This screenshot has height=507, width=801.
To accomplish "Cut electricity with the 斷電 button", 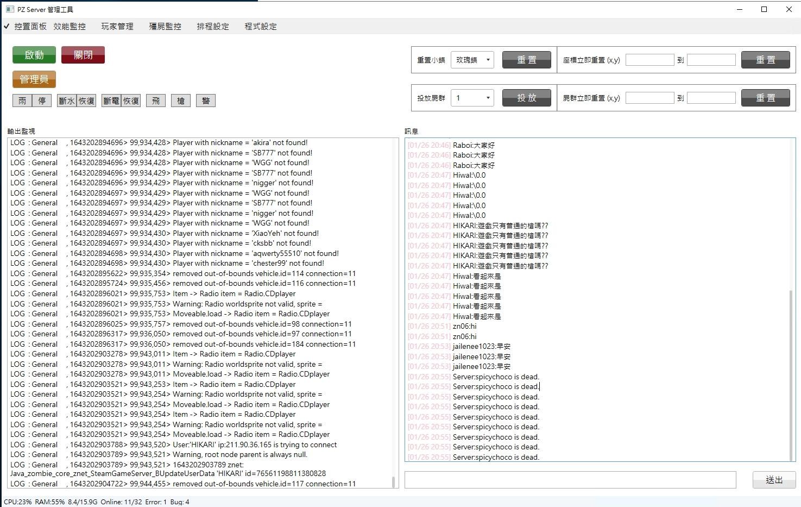I will pos(111,101).
